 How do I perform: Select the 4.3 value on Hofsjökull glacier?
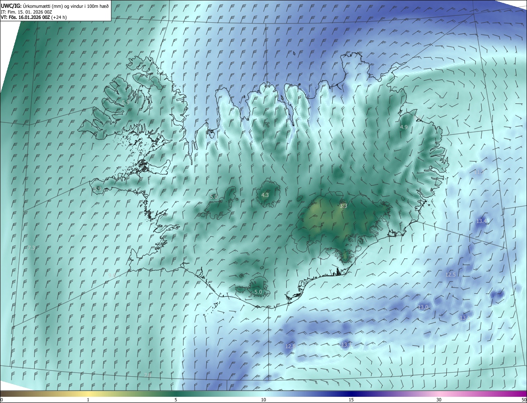265,195
